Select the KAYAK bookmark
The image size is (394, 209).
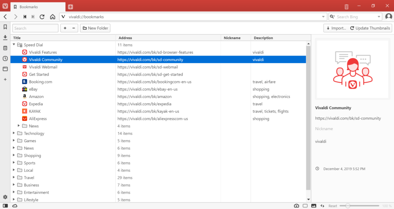point(158,111)
